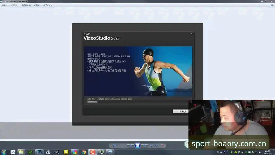Screen dimensions: 275x155
Task: Open the white cloud-shaped app on taskbar
Action: (48, 152)
